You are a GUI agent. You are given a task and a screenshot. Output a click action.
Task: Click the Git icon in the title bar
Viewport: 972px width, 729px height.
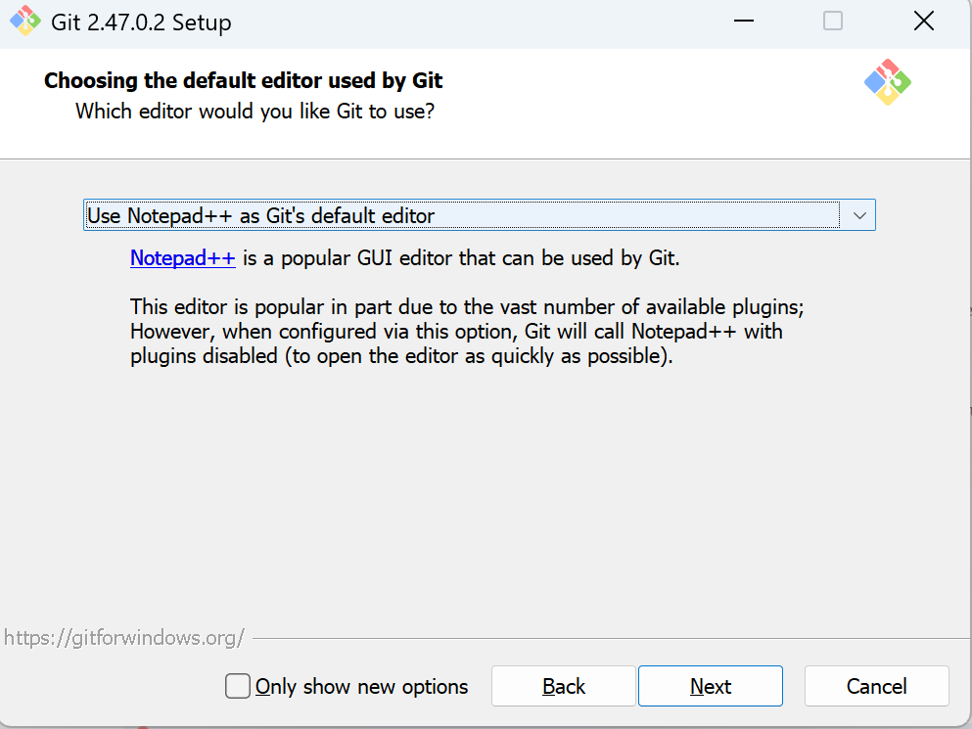click(x=25, y=22)
